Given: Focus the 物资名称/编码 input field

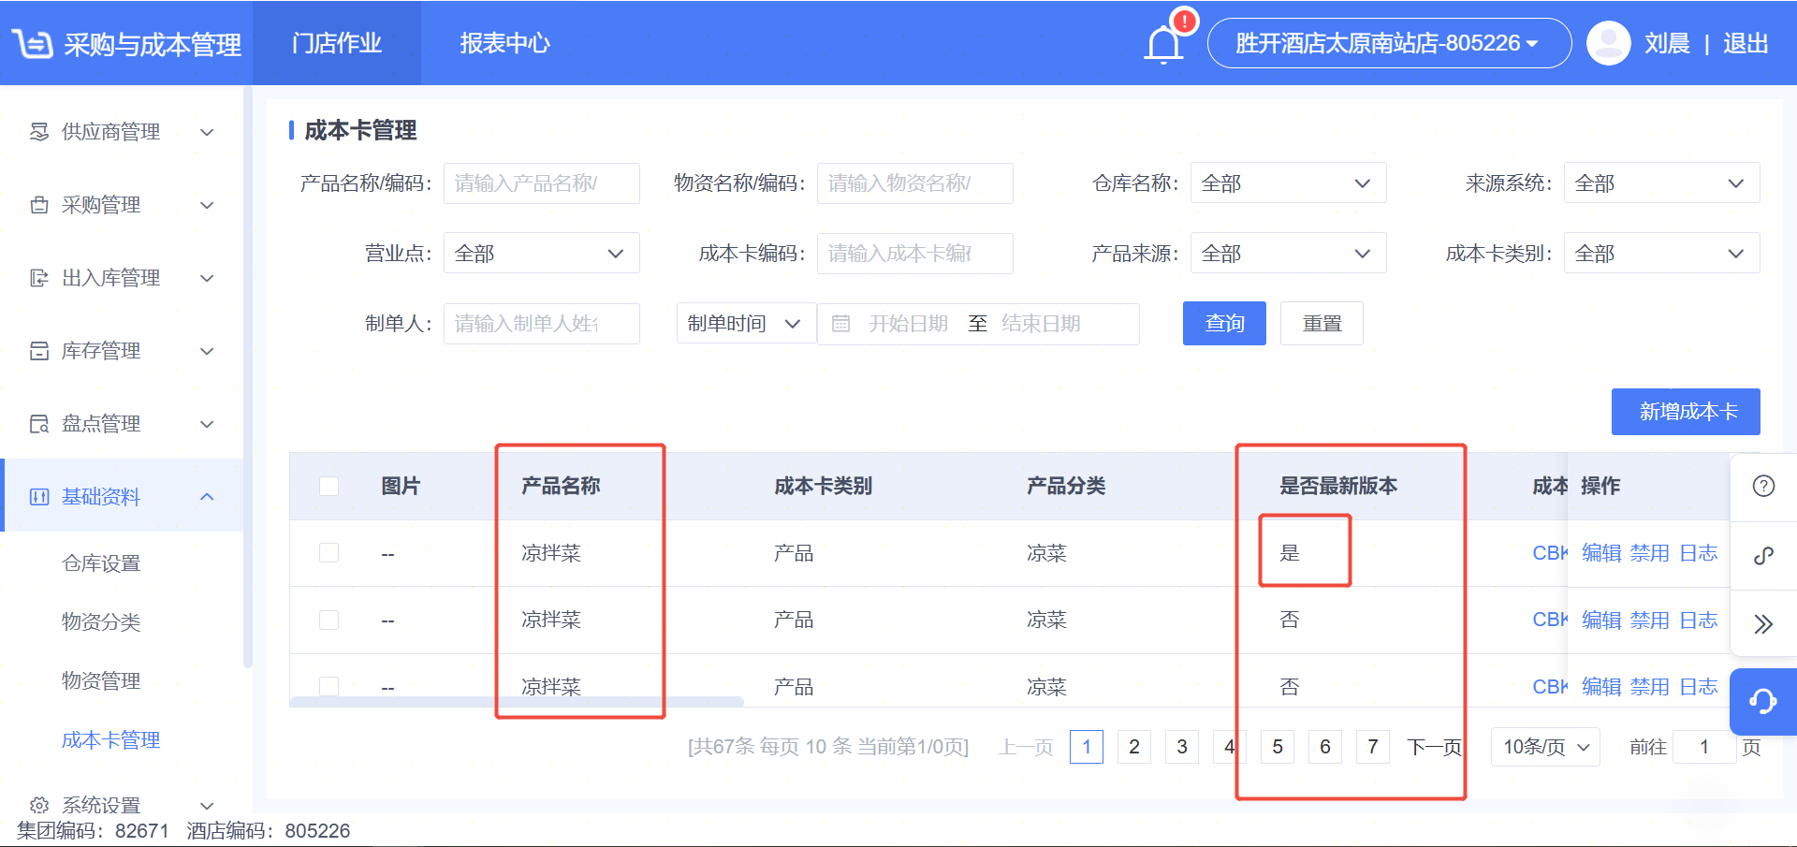Looking at the screenshot, I should tap(914, 183).
